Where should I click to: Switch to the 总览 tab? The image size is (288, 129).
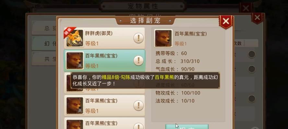pos(44,28)
